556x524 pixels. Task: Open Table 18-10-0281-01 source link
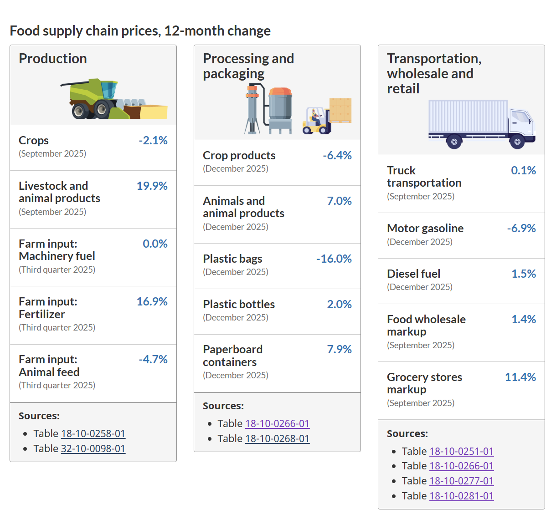coord(461,496)
